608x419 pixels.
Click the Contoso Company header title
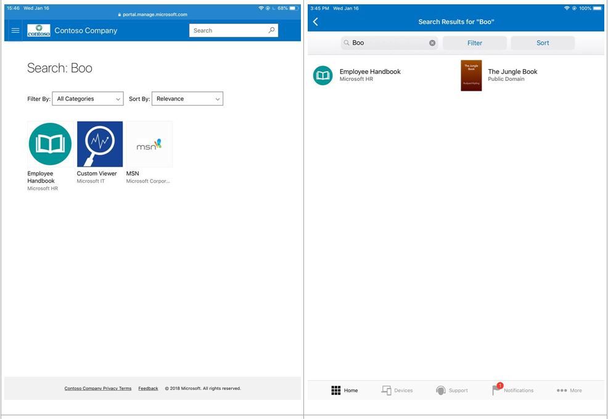coord(86,30)
